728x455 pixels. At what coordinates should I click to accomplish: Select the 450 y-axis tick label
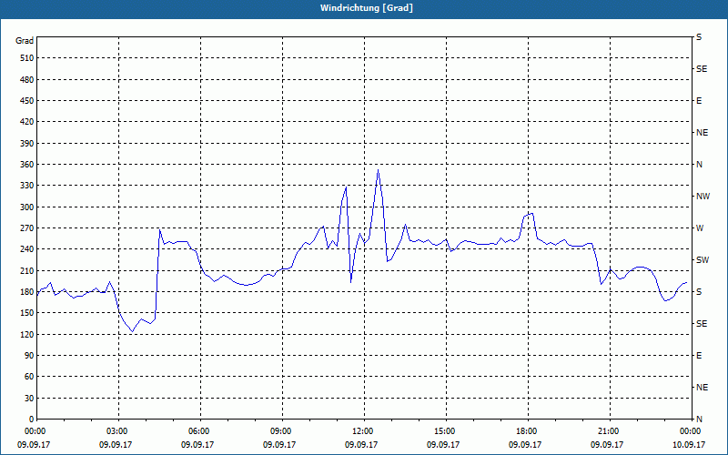coord(27,101)
